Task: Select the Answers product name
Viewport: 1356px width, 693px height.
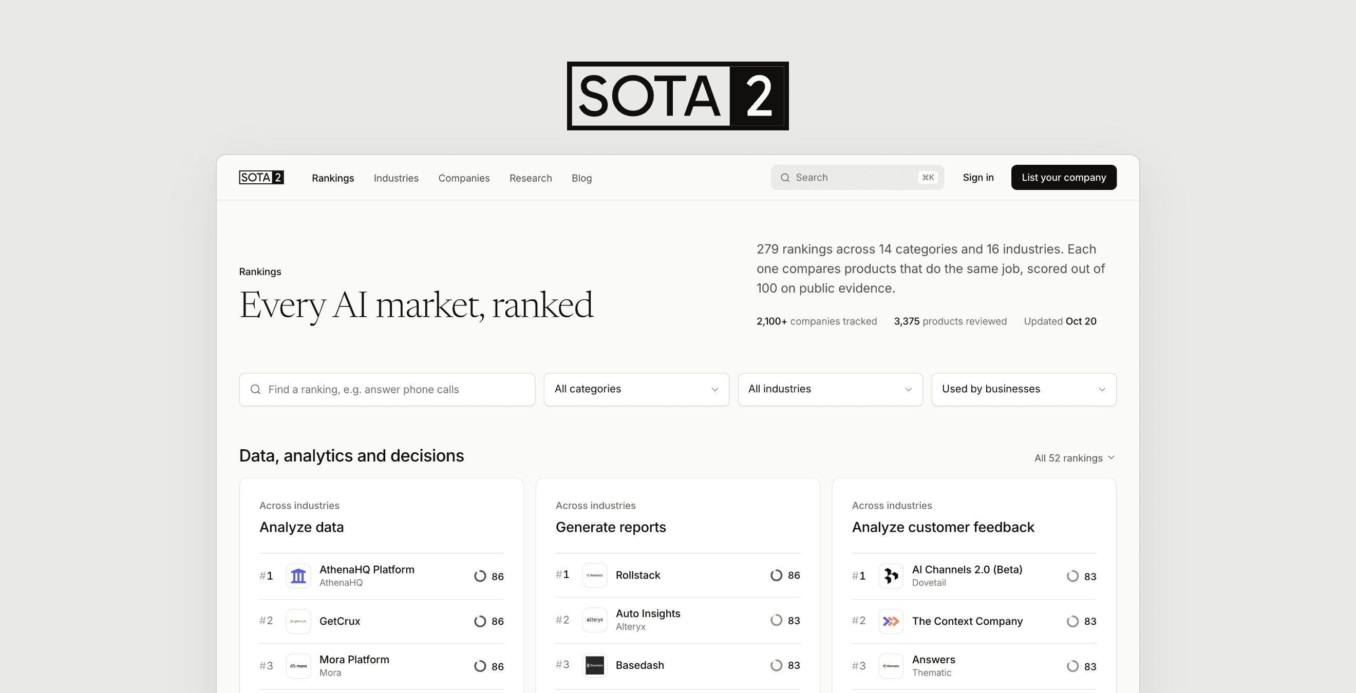Action: coord(933,659)
